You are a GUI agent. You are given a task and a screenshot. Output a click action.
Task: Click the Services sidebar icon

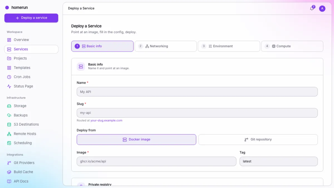[9, 49]
